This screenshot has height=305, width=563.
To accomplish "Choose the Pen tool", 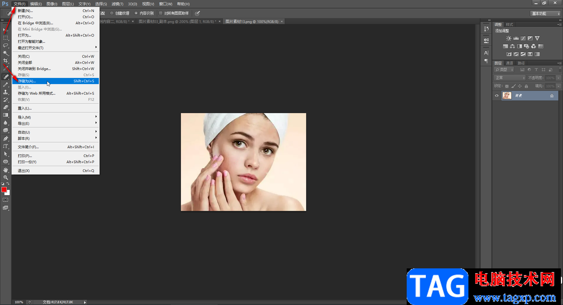I will click(x=6, y=139).
